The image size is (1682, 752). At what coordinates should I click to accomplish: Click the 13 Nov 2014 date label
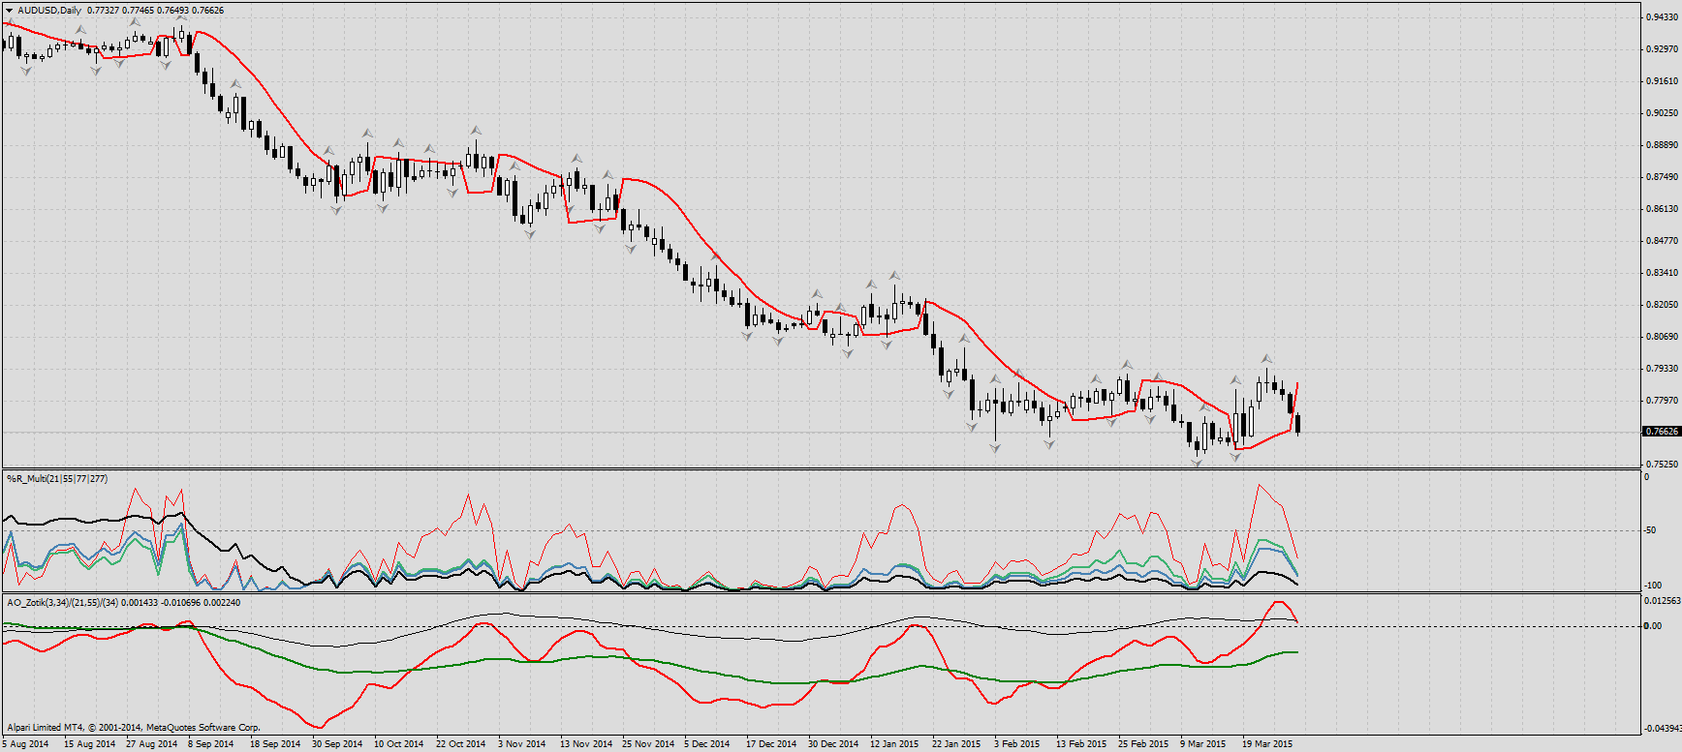pos(586,744)
